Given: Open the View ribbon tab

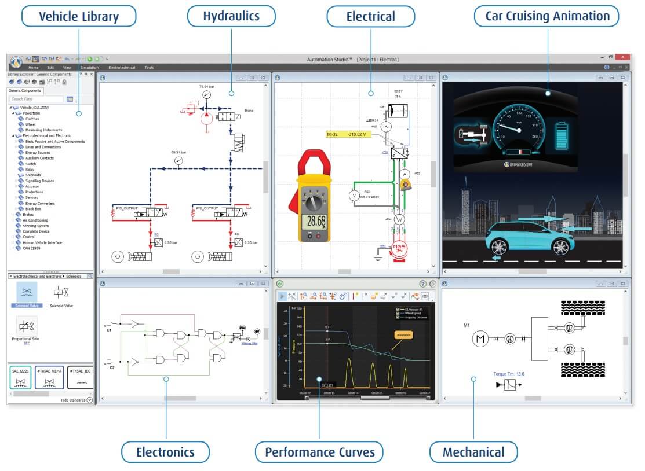Looking at the screenshot, I should click(x=67, y=67).
